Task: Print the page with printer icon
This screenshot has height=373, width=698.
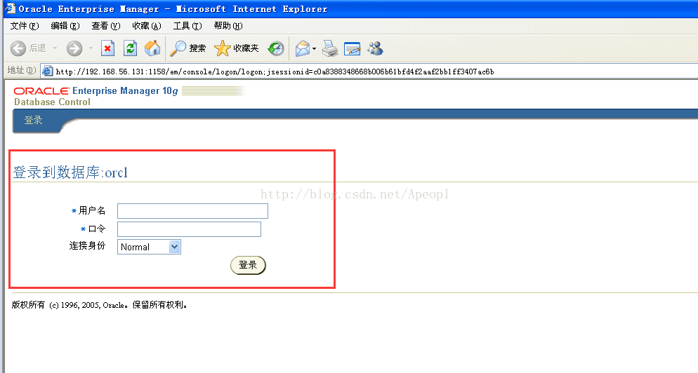Action: (330, 48)
